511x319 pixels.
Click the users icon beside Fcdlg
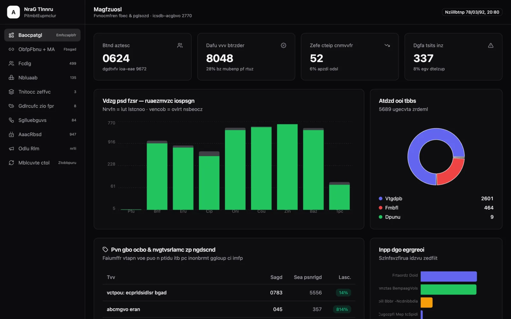pos(11,63)
